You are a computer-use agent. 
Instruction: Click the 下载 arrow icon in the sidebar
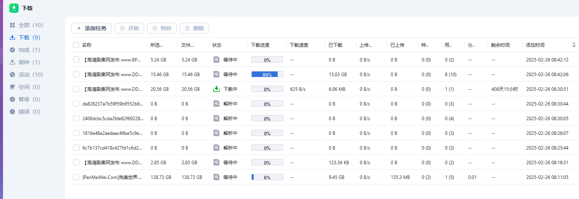[x=12, y=37]
